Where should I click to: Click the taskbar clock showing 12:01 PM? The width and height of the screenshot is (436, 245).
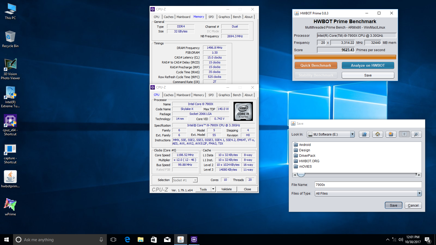[413, 240]
